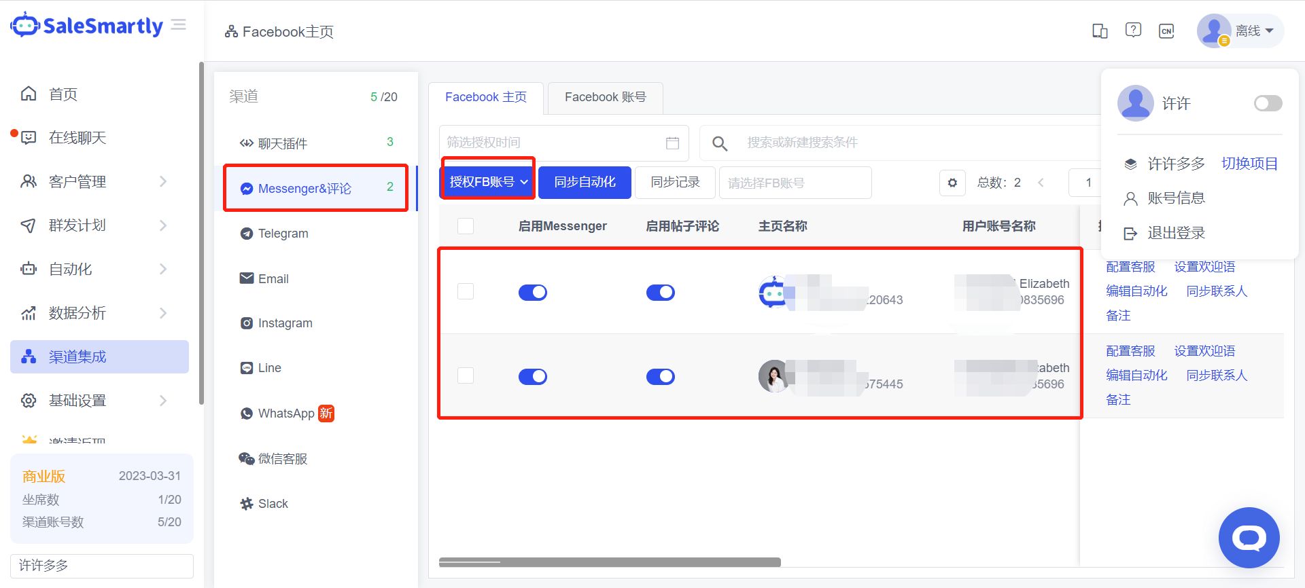The height and width of the screenshot is (588, 1305).
Task: Select 渠道集成 in the sidebar
Action: [x=100, y=356]
